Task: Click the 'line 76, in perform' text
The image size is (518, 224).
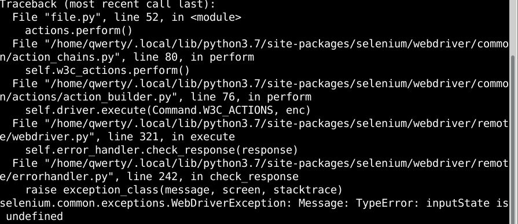Action: pyautogui.click(x=251, y=97)
